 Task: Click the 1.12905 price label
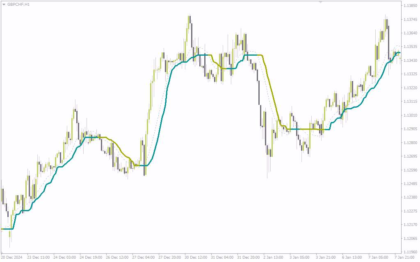pyautogui.click(x=410, y=129)
